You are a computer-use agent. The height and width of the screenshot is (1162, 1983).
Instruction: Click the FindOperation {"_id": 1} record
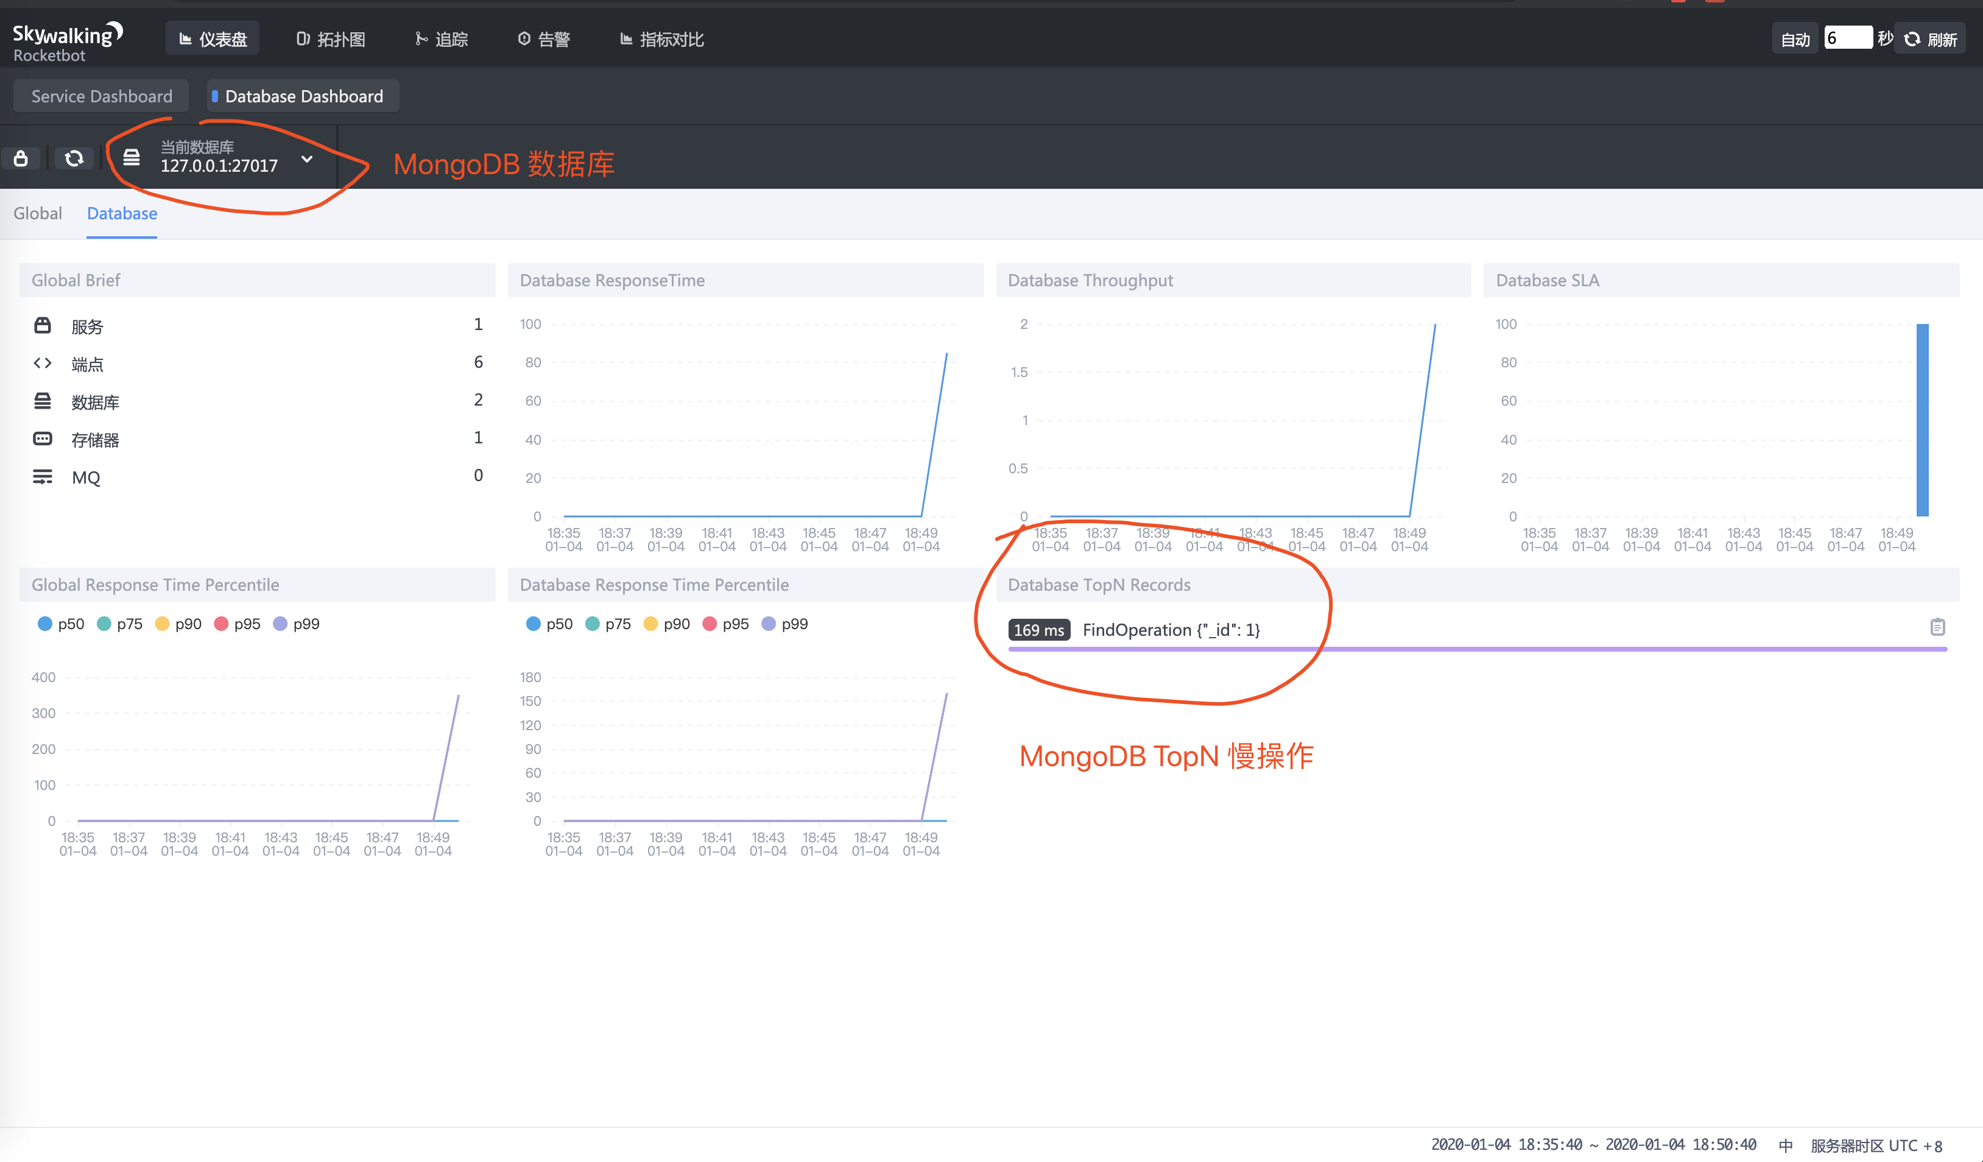point(1171,630)
